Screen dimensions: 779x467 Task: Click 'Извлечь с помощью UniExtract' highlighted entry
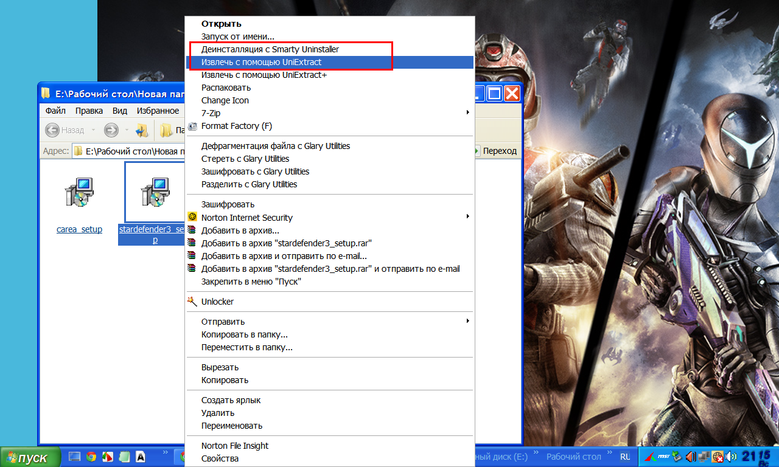point(329,62)
